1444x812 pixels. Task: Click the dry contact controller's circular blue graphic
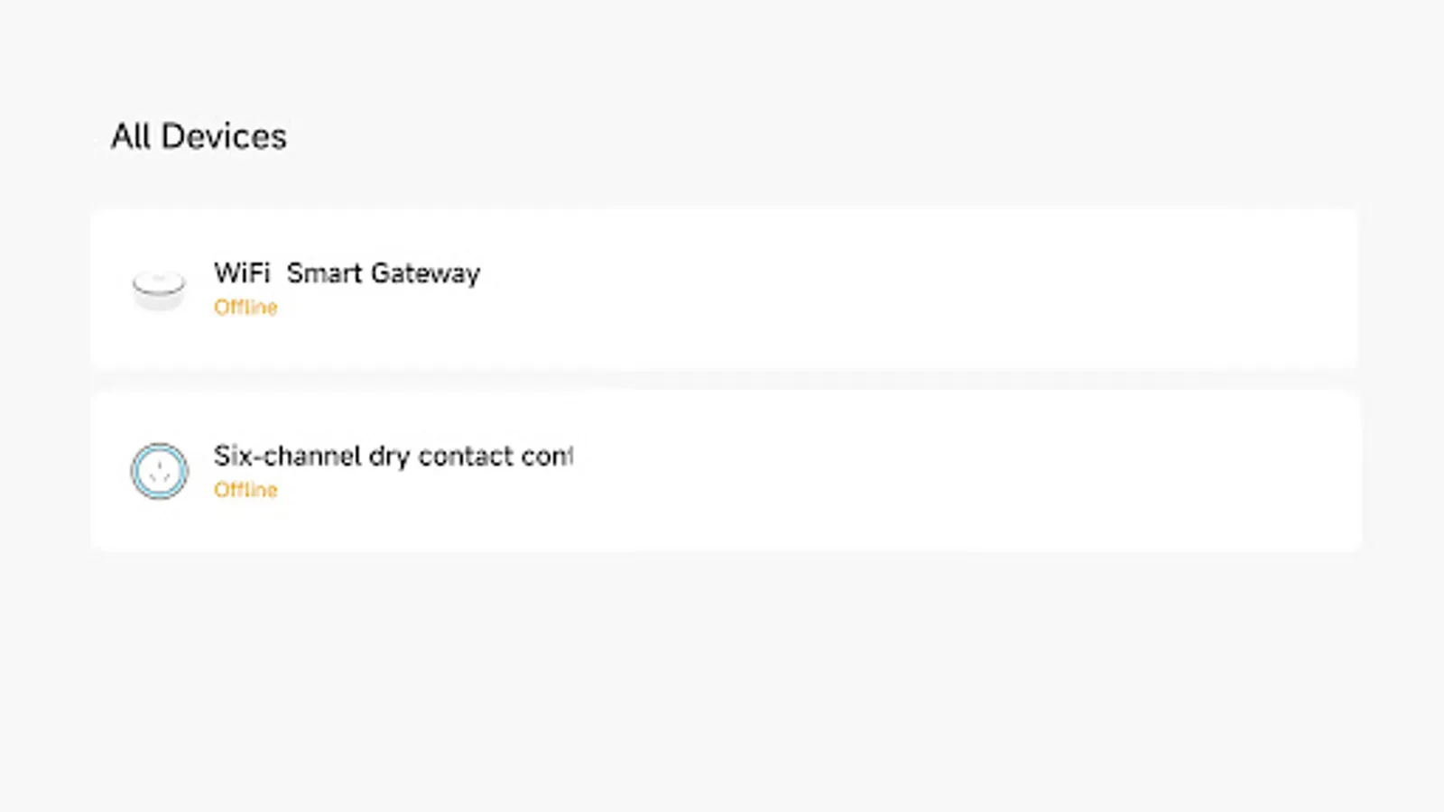[159, 472]
